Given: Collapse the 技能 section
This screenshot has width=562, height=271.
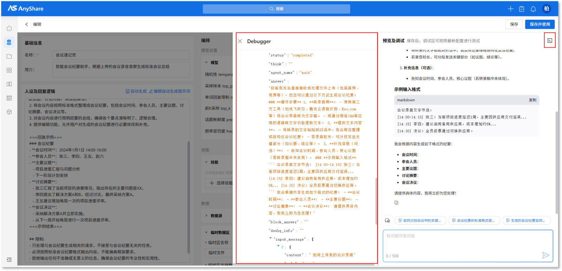Looking at the screenshot, I should click(x=207, y=162).
